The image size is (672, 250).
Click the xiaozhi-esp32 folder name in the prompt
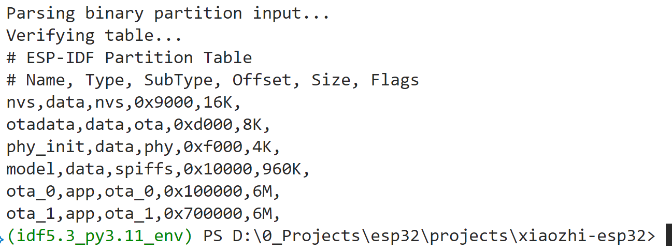tap(581, 236)
